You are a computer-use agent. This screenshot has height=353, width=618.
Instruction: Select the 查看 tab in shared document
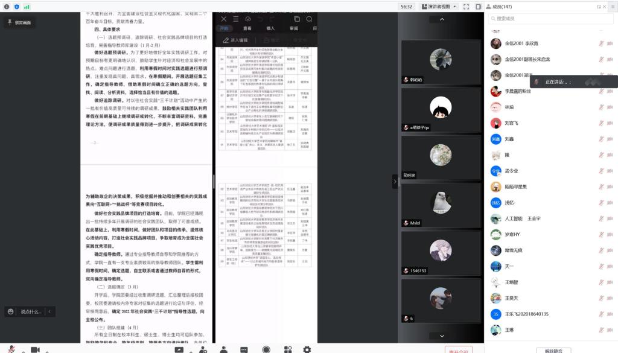[247, 28]
